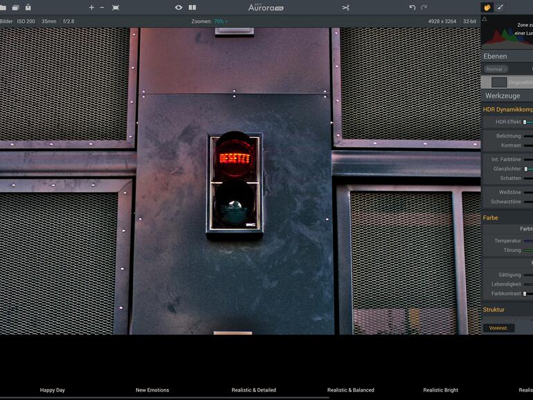The image size is (533, 400).
Task: Apply the Realistic & Detailed preset
Action: [253, 390]
